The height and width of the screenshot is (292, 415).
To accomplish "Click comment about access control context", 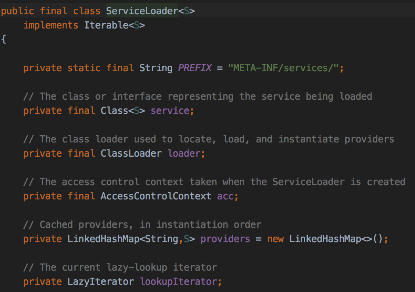I will coord(214,182).
